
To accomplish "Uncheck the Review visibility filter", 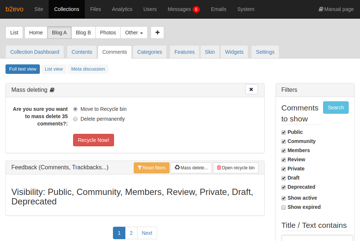I will (x=284, y=160).
